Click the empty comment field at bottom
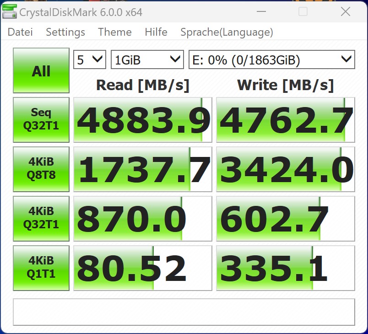The width and height of the screenshot is (368, 334). click(184, 312)
